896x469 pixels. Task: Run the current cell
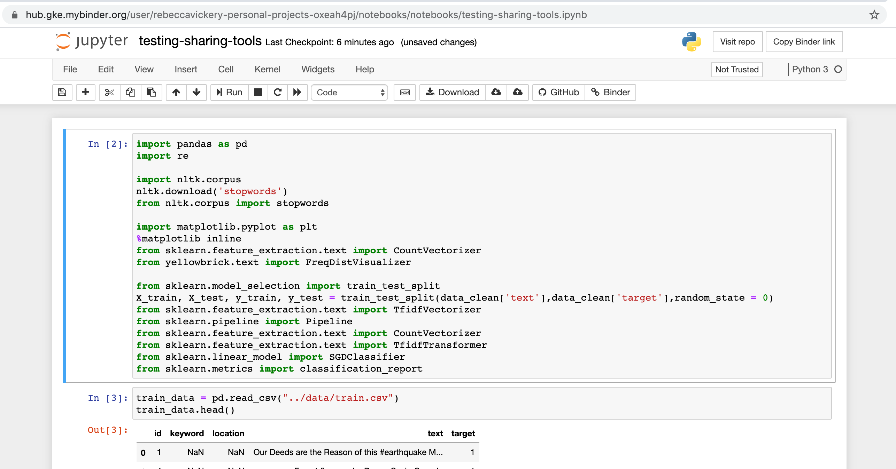point(229,93)
